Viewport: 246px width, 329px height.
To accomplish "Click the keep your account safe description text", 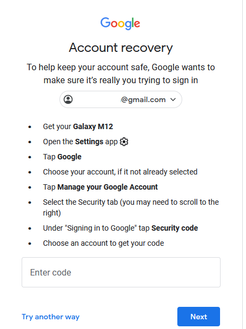I will pyautogui.click(x=121, y=73).
